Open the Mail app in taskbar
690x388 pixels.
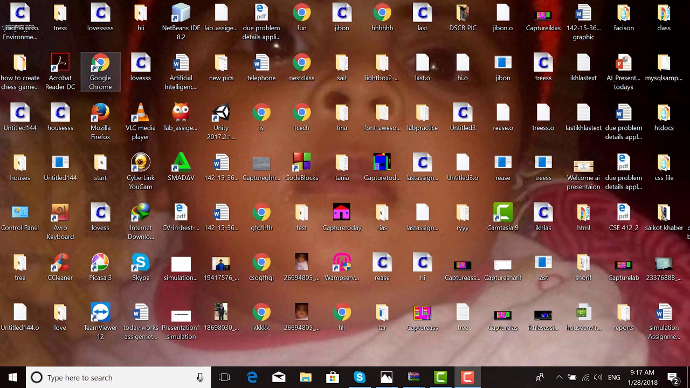(279, 377)
